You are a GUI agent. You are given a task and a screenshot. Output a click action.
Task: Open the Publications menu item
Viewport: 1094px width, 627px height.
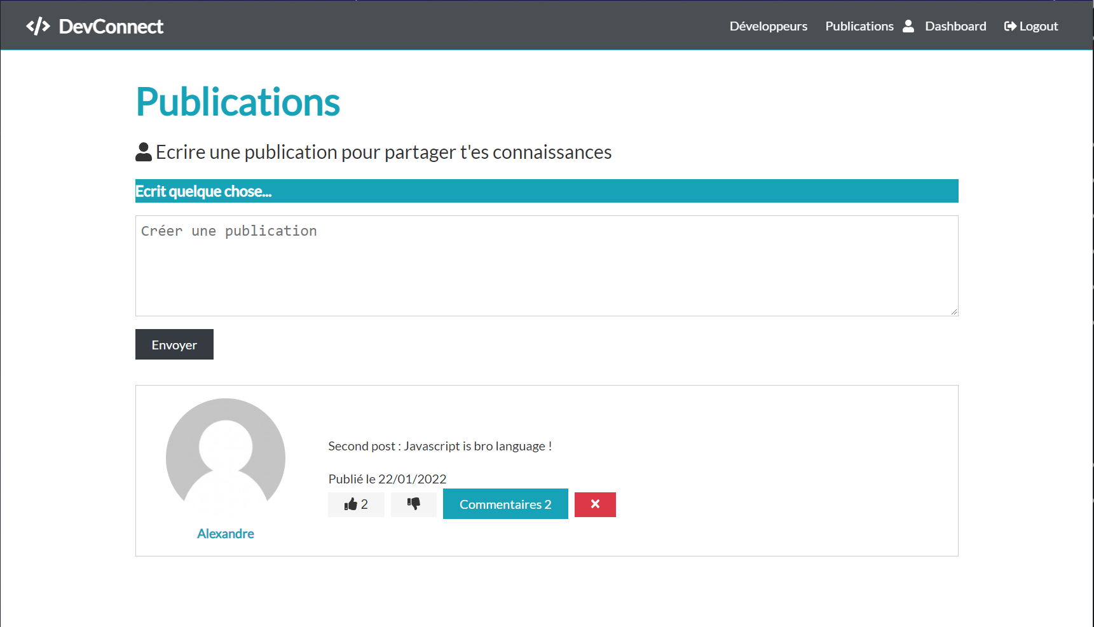pyautogui.click(x=859, y=26)
